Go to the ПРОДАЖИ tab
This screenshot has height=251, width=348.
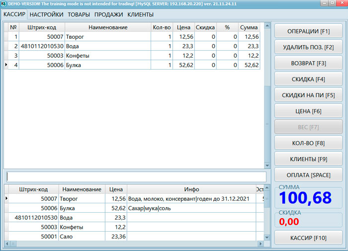point(108,14)
